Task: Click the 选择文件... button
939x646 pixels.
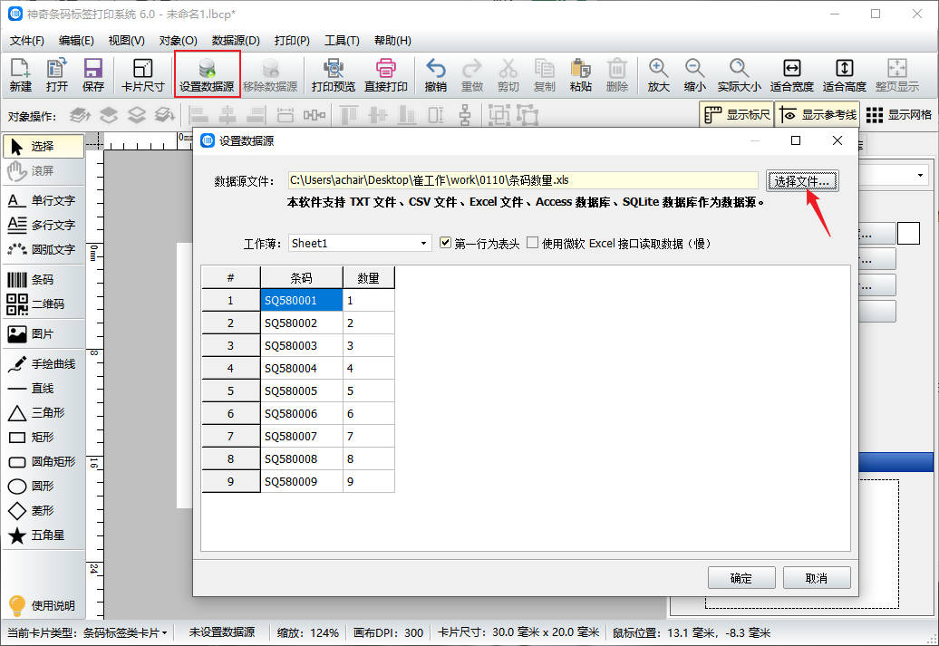Action: [x=802, y=181]
